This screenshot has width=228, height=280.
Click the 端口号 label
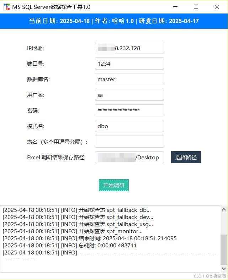click(x=36, y=64)
